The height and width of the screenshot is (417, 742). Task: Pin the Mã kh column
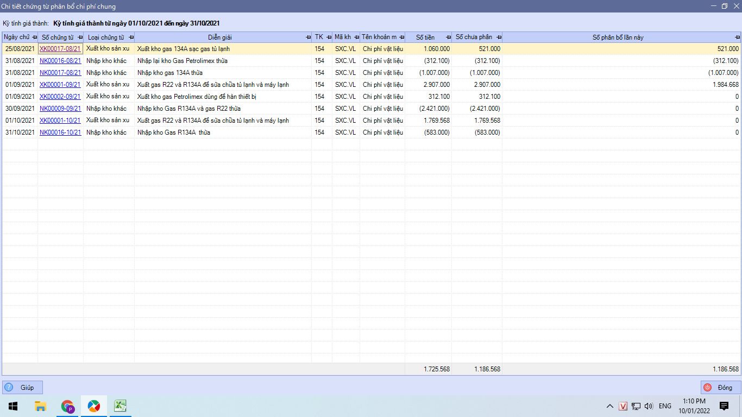pyautogui.click(x=356, y=37)
